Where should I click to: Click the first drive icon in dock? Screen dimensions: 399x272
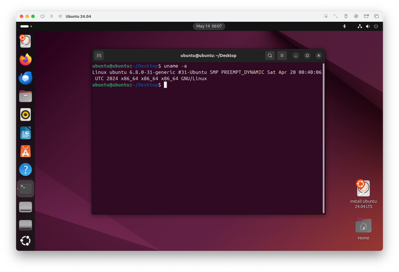click(x=26, y=207)
